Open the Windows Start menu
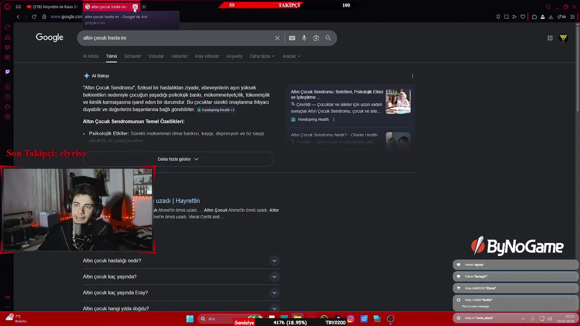This screenshot has height=326, width=580. tap(190, 319)
